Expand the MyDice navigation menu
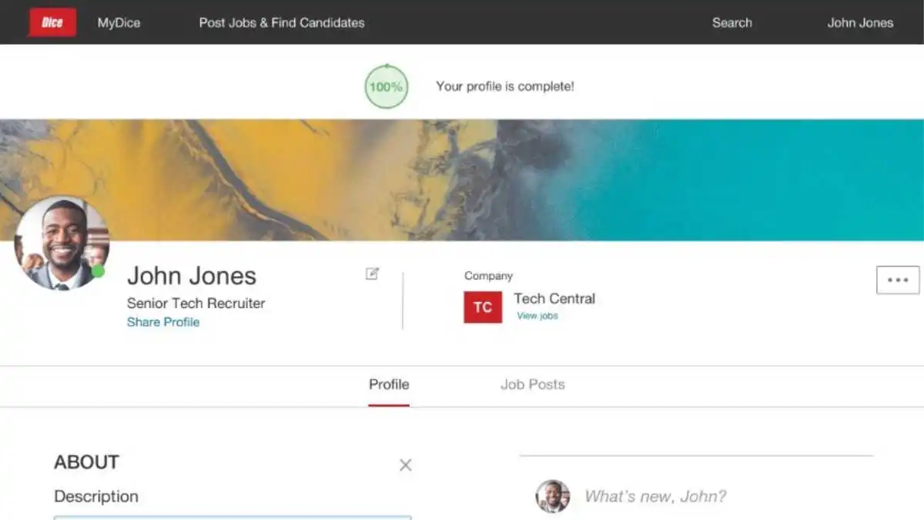The image size is (924, 520). (x=119, y=22)
